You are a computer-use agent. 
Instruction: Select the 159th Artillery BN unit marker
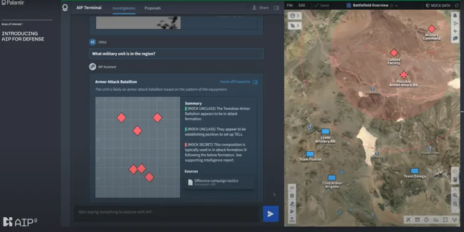[325, 132]
